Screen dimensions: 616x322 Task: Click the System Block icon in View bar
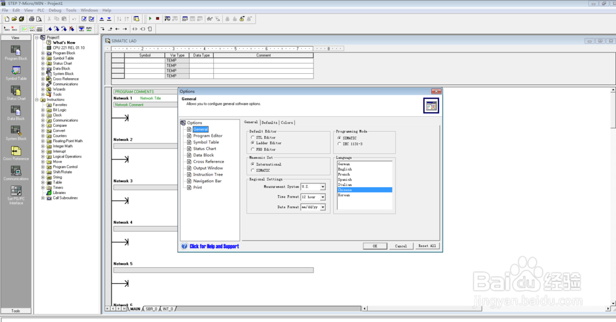(16, 131)
